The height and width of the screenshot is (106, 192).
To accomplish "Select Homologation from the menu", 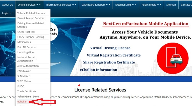I will (25, 52).
